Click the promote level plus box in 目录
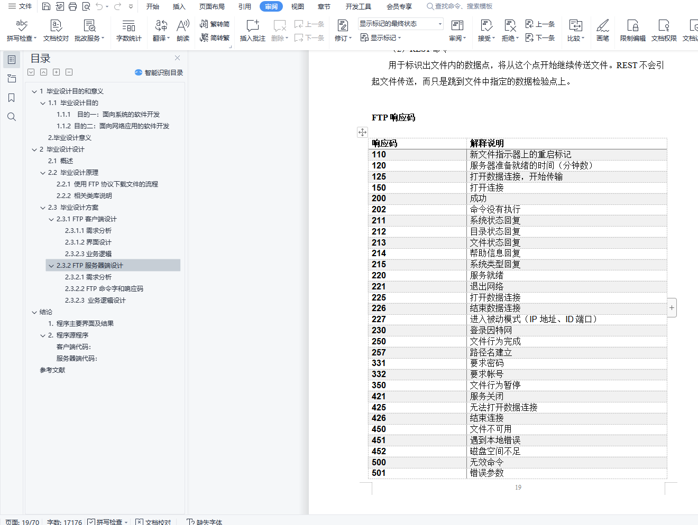The image size is (698, 525). pos(57,72)
